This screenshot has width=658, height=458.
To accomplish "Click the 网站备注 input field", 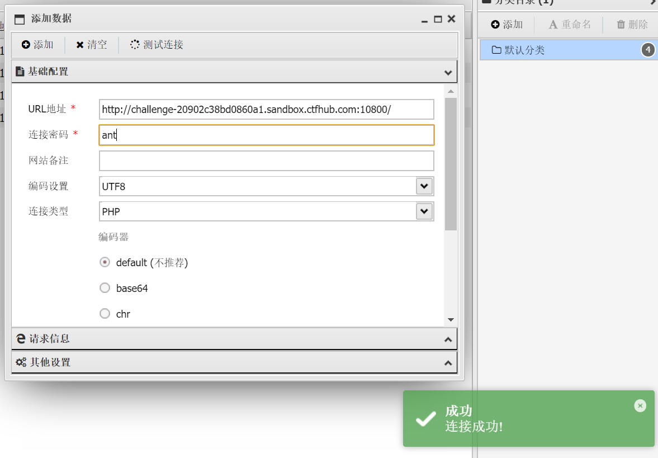I will pyautogui.click(x=267, y=161).
